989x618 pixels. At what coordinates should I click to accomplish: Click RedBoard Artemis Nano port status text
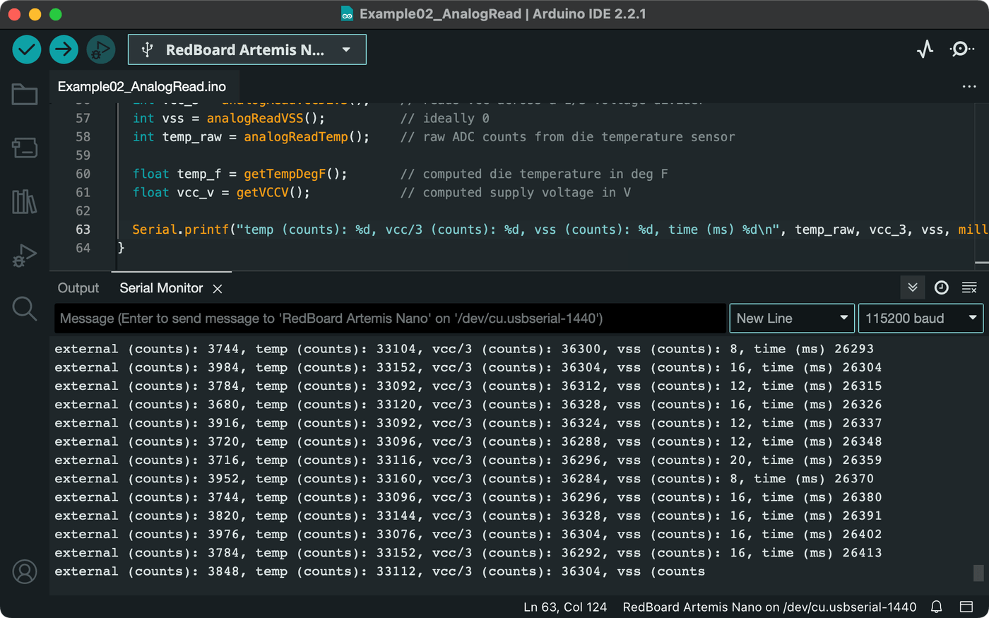tap(769, 607)
